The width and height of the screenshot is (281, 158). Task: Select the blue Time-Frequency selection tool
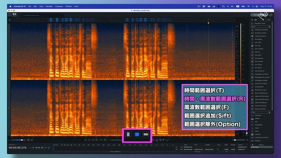[137, 134]
